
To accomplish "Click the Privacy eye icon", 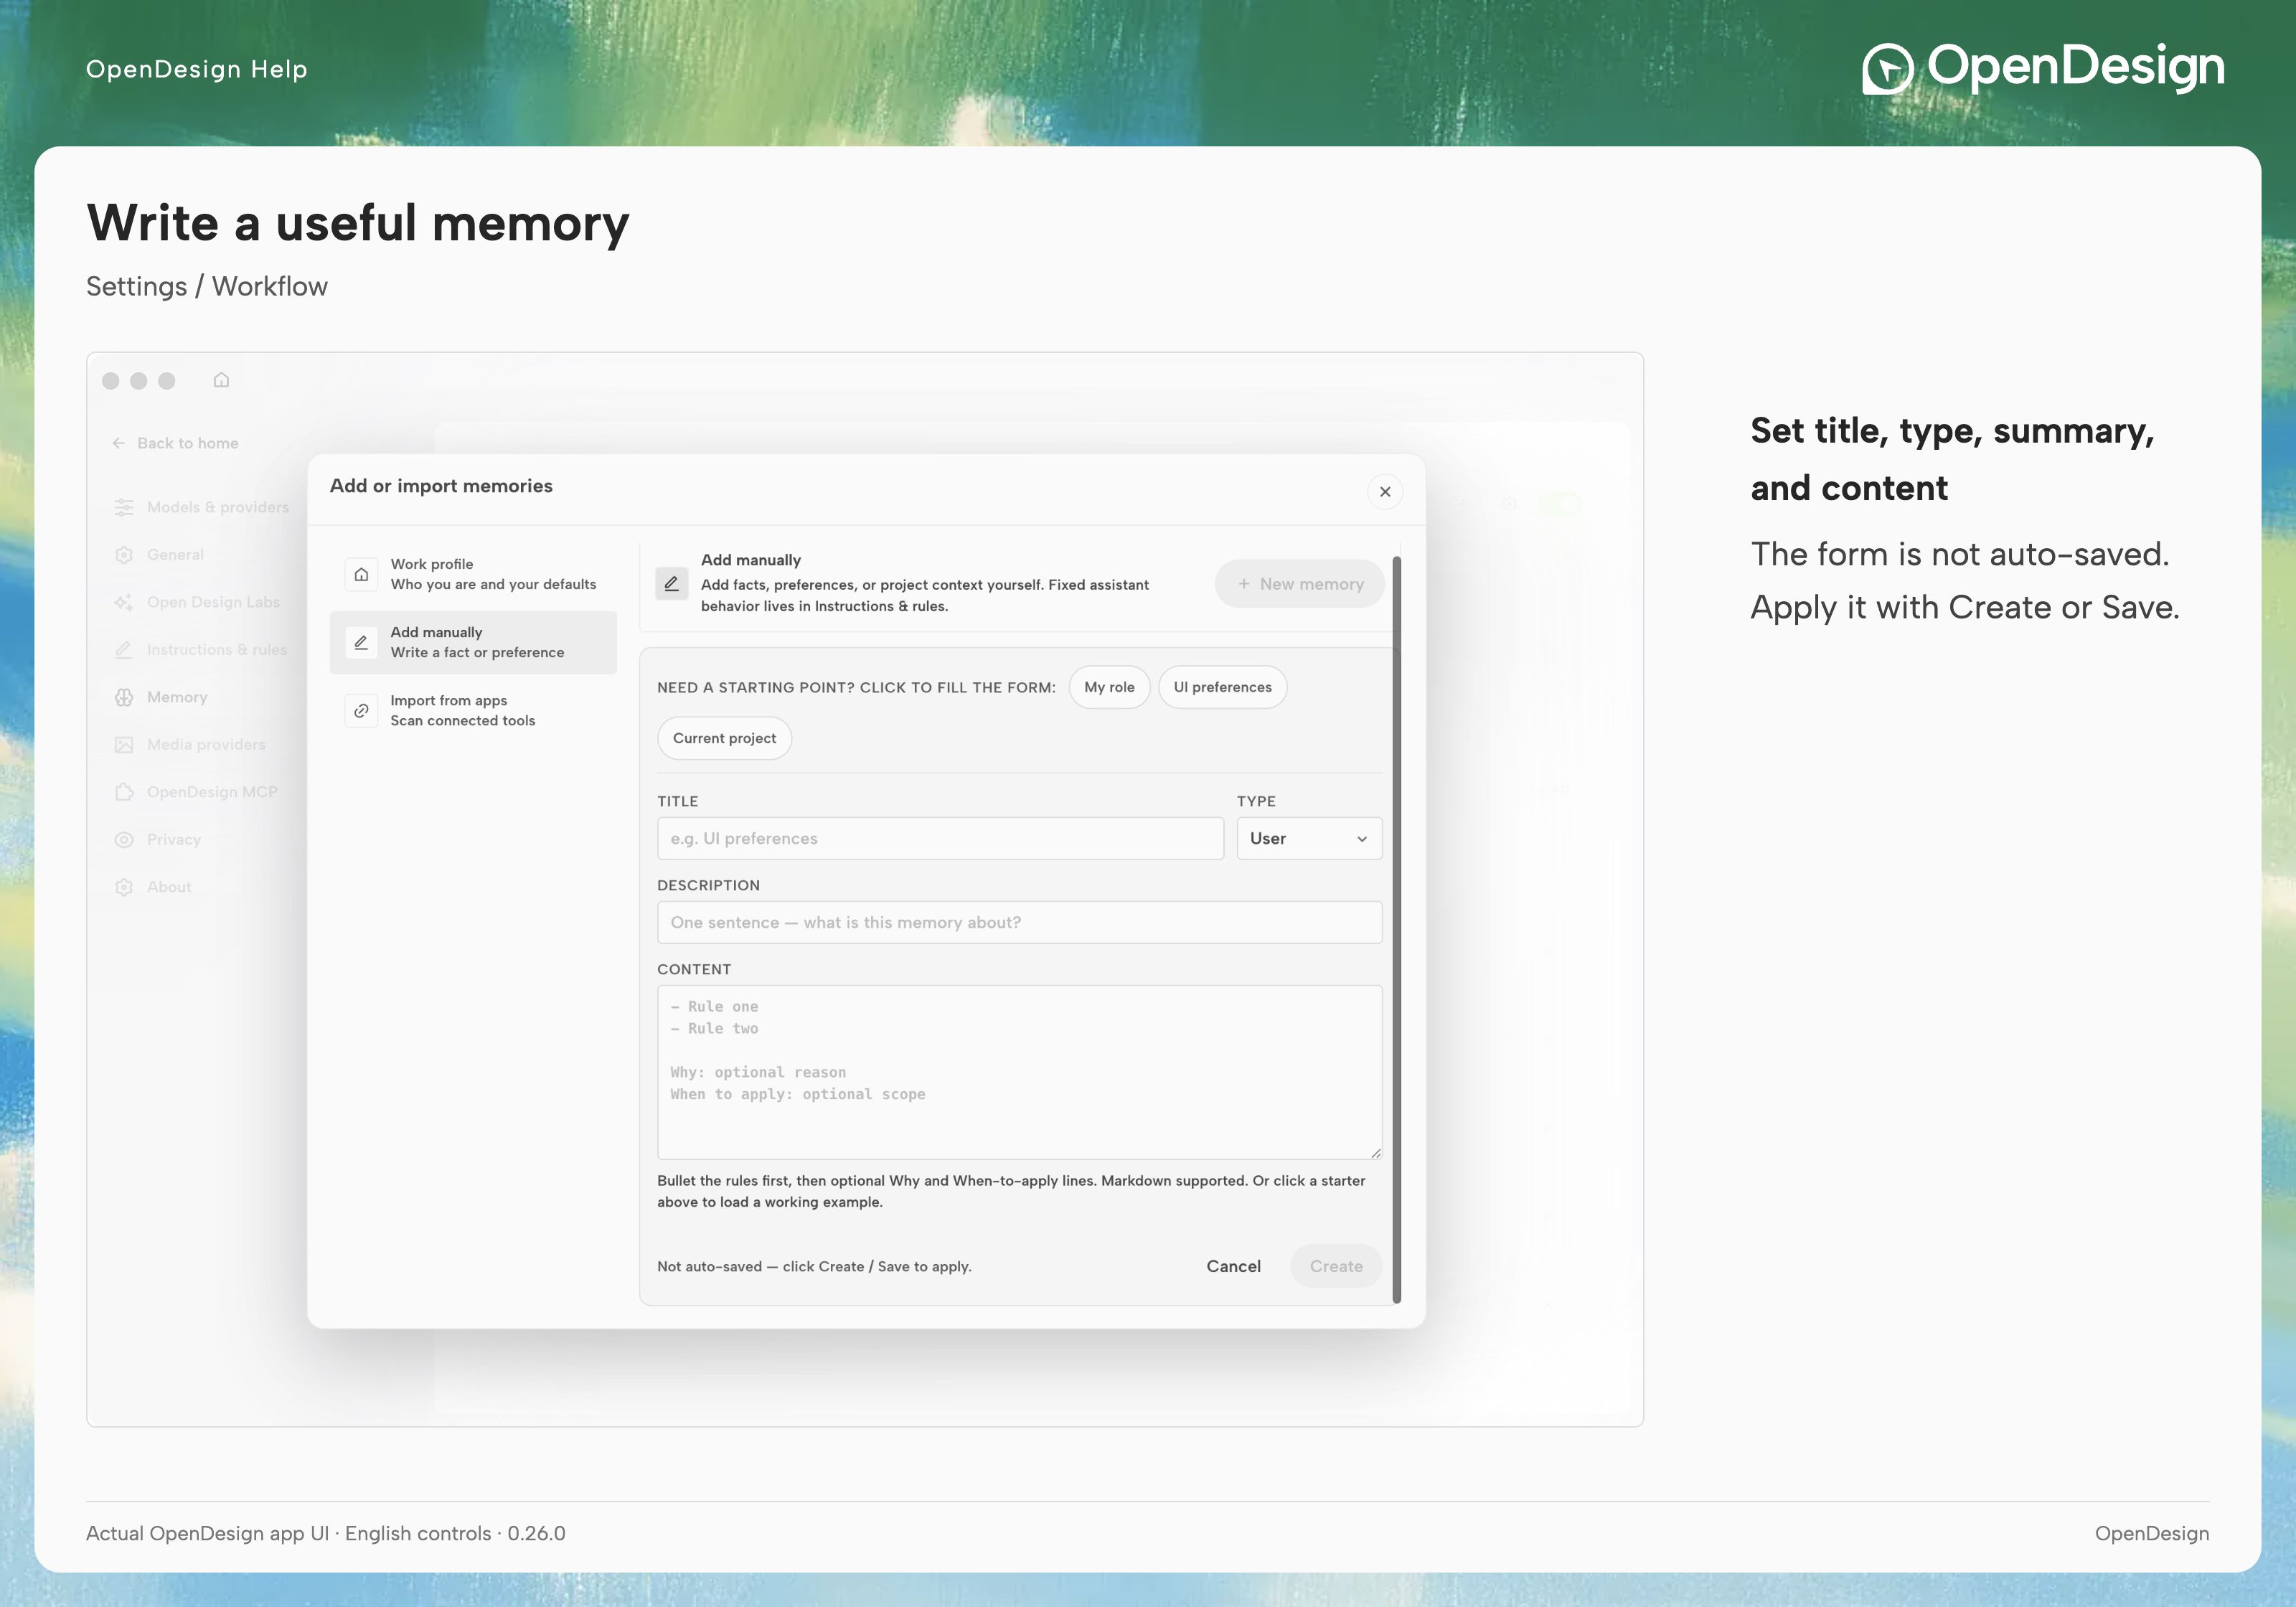I will click(x=124, y=840).
